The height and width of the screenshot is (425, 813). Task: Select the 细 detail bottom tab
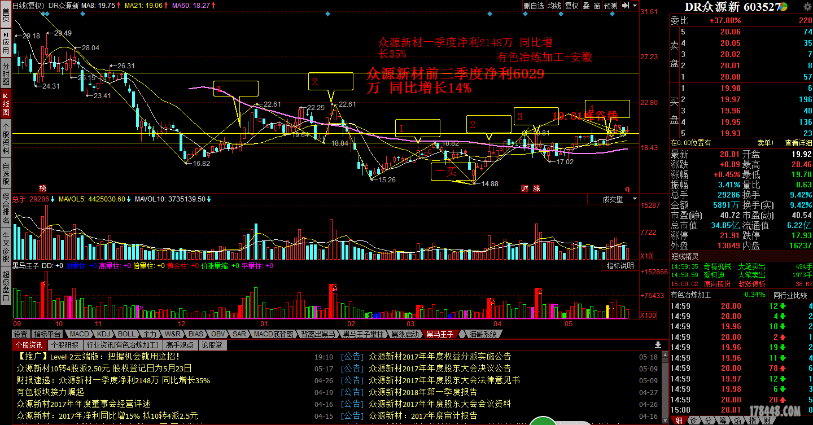pos(678,420)
